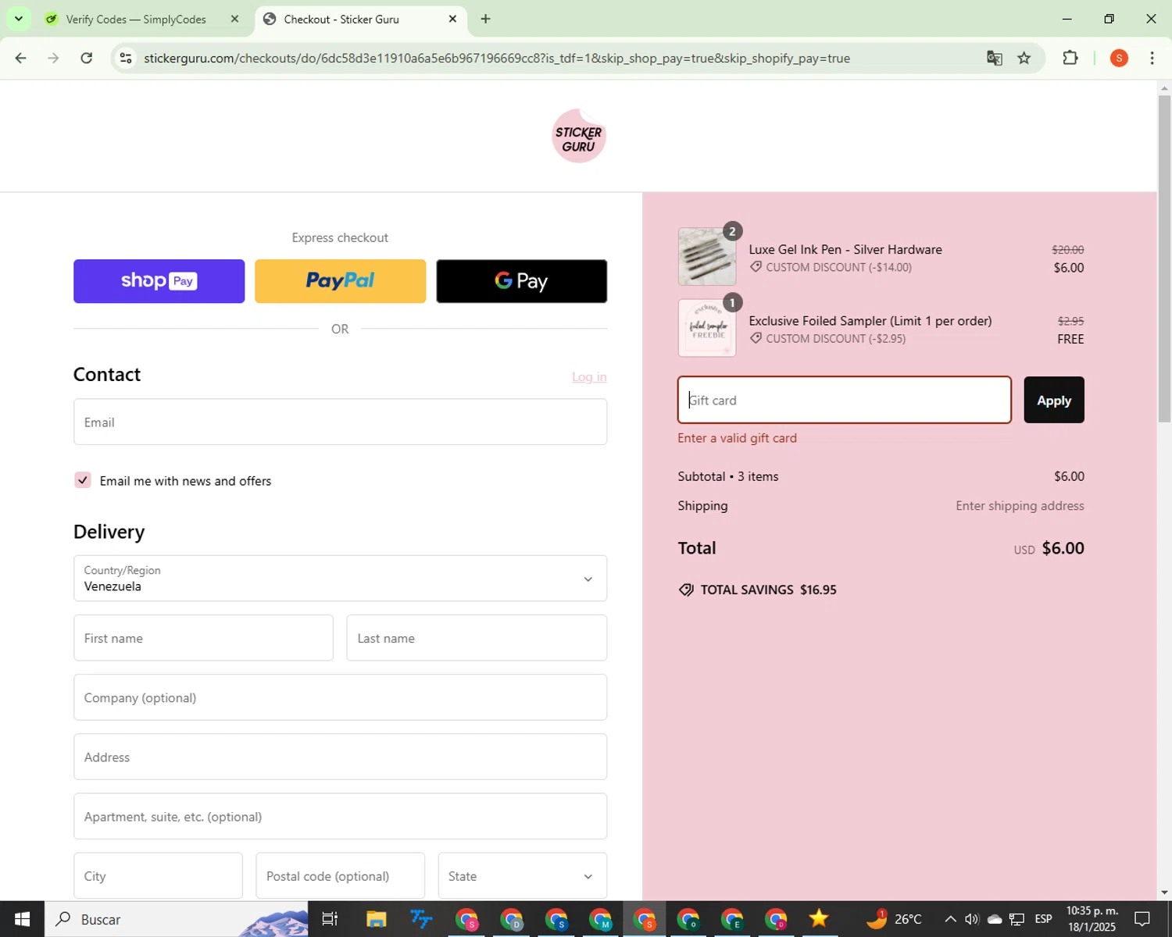
Task: Open the yellow star app on taskbar
Action: [818, 919]
